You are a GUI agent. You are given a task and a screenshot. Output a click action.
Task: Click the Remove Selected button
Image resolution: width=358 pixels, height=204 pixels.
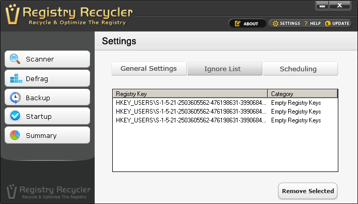[308, 191]
